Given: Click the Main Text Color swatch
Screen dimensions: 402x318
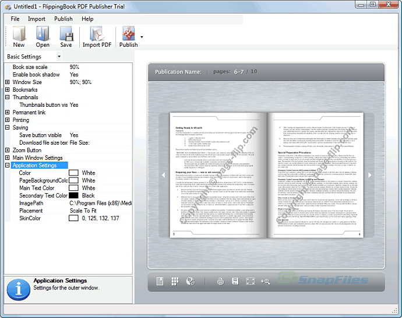Looking at the screenshot, I should pyautogui.click(x=73, y=188).
